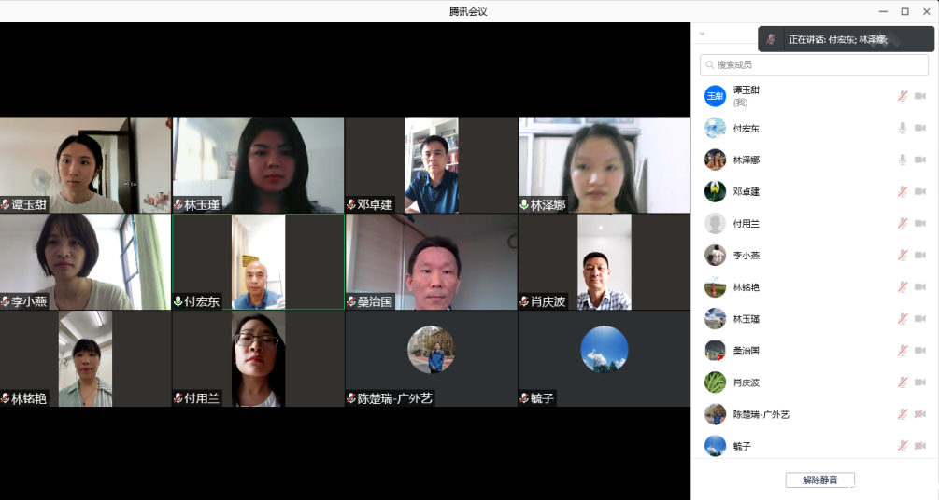The width and height of the screenshot is (939, 500).
Task: Click the 搜索成员 search field
Action: coord(814,65)
